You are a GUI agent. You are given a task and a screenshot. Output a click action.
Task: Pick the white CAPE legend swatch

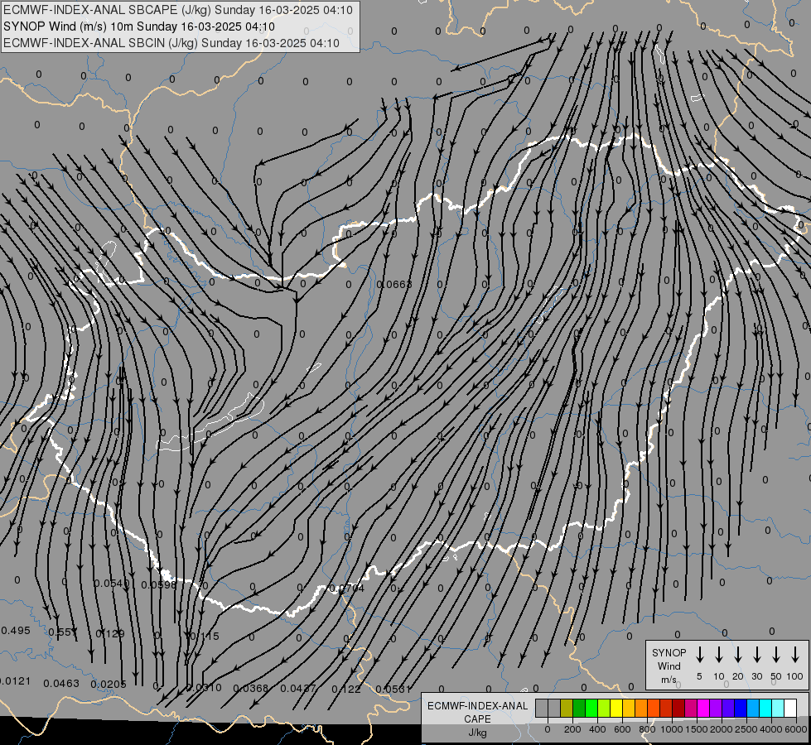coord(791,708)
